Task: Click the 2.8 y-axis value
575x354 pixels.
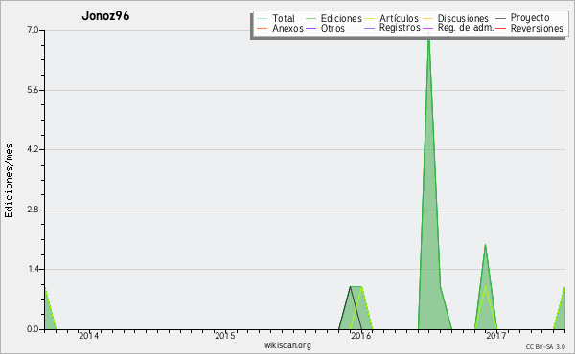Action: (x=33, y=210)
